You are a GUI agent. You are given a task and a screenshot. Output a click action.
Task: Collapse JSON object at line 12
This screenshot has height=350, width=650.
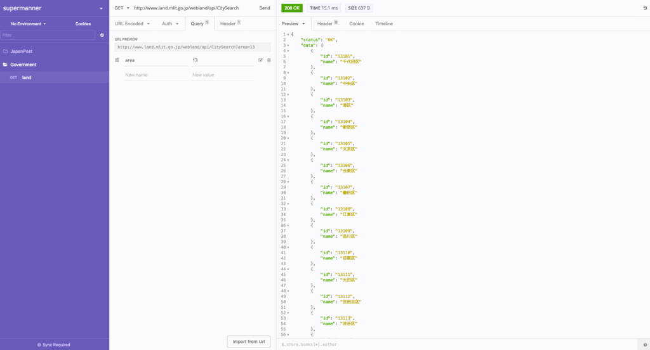coord(288,94)
